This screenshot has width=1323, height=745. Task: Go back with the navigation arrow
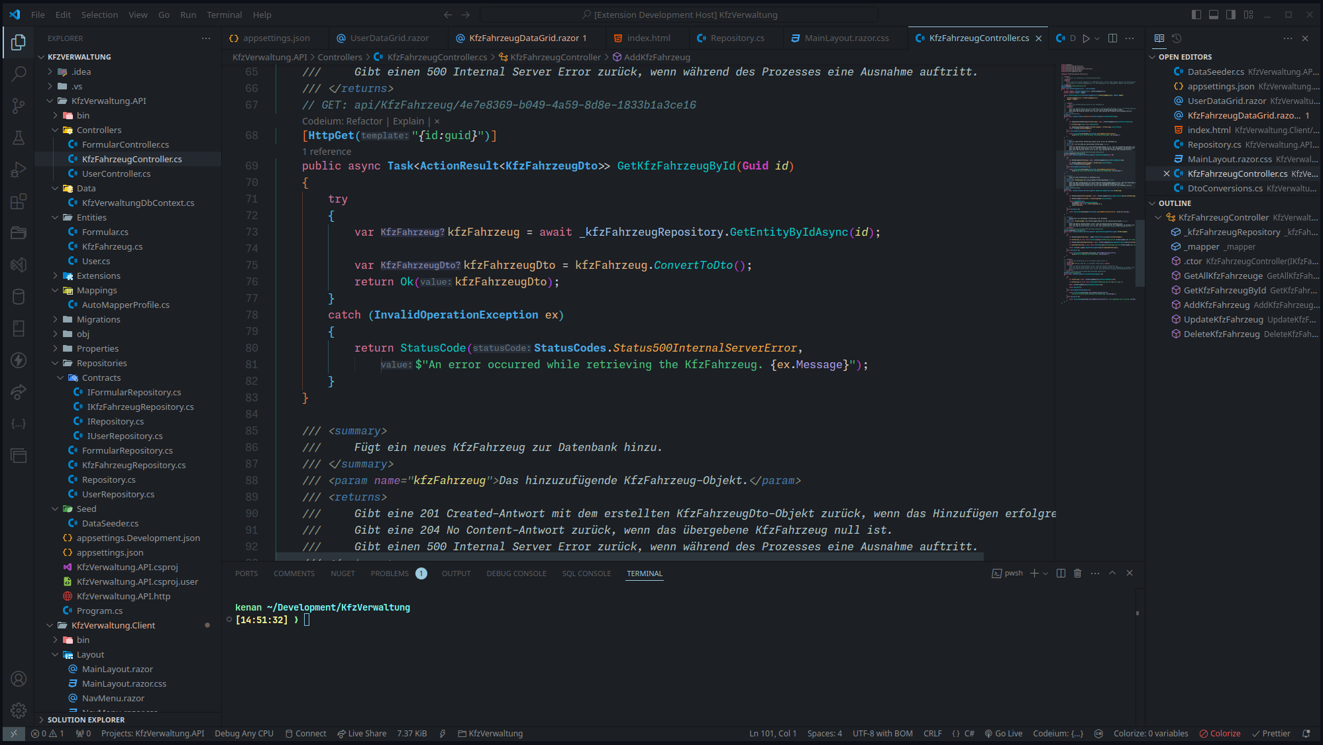coord(449,15)
